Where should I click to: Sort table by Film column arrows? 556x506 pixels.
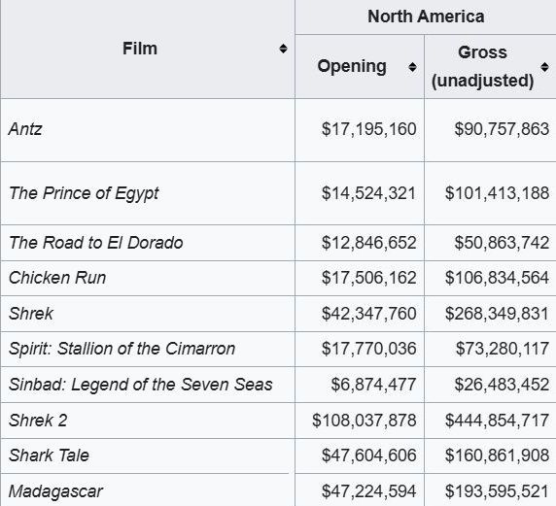point(283,49)
